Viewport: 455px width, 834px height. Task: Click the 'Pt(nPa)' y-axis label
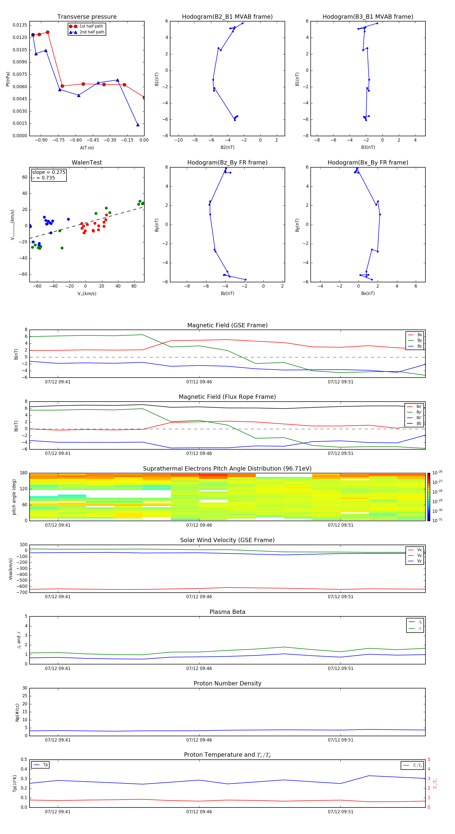[x=8, y=79]
